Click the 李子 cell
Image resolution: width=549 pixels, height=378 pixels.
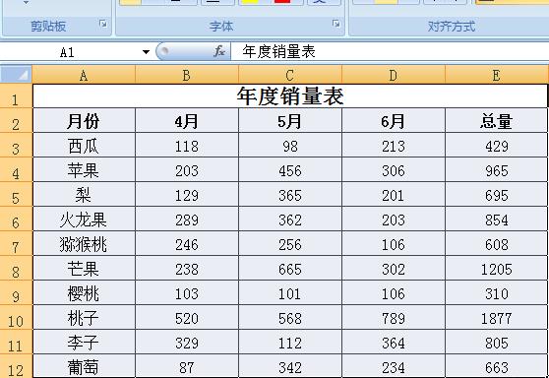pyautogui.click(x=84, y=342)
